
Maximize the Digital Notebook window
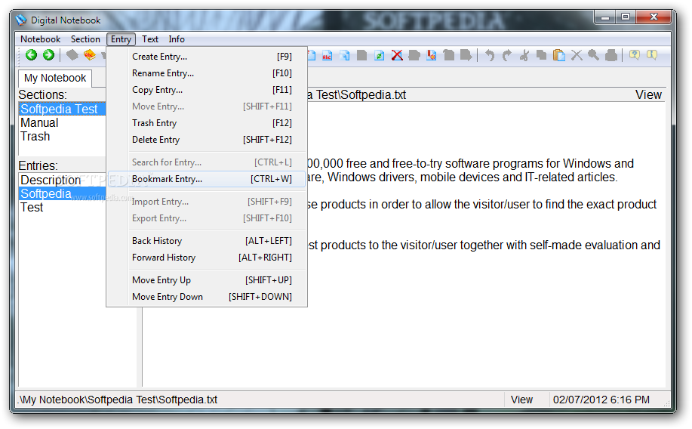(626, 17)
